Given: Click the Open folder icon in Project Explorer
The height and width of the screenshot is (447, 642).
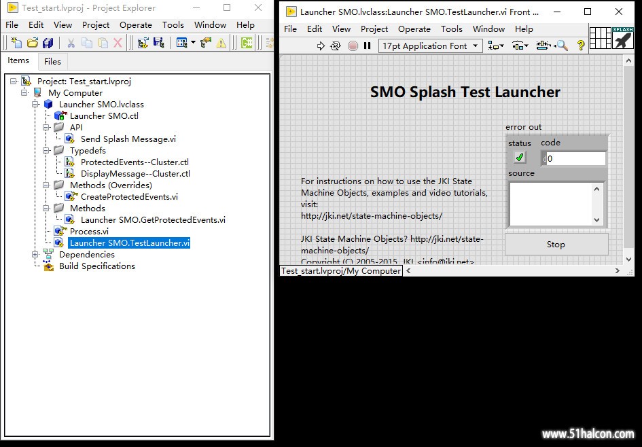Looking at the screenshot, I should tap(33, 42).
